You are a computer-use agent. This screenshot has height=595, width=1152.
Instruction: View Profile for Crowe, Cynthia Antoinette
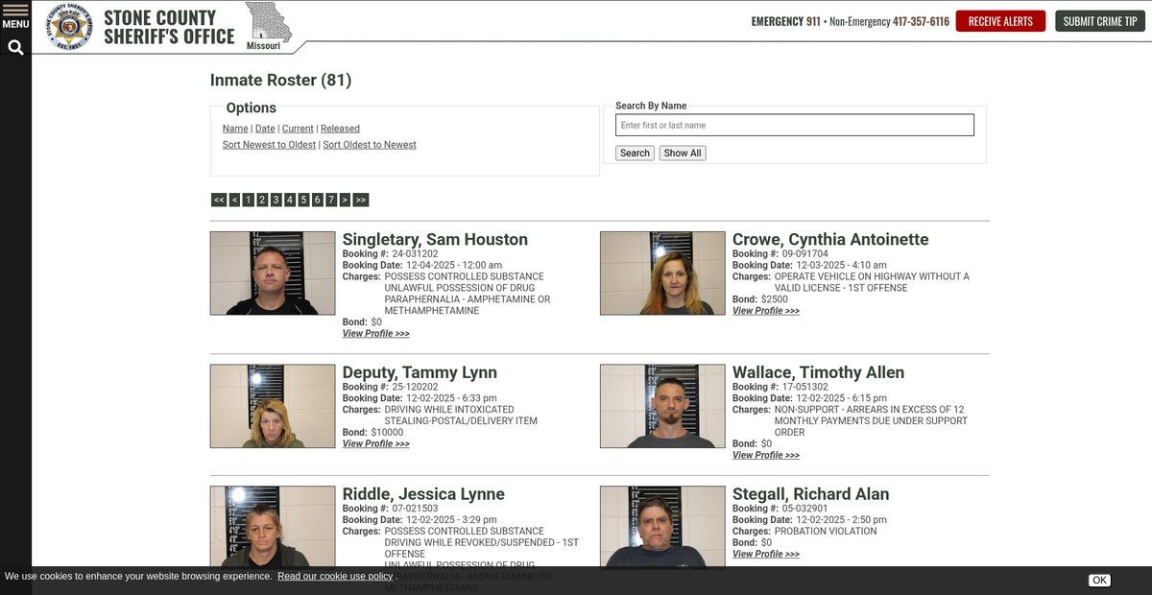[766, 311]
